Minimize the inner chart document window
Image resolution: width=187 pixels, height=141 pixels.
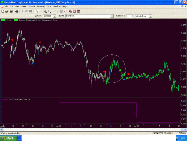(x=179, y=7)
